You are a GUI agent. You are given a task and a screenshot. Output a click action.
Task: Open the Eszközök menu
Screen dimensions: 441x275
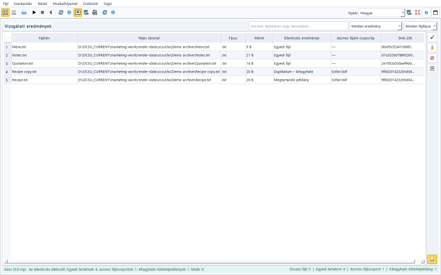coord(90,4)
